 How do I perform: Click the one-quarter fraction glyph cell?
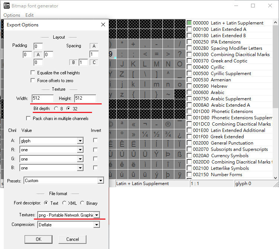click(145, 134)
